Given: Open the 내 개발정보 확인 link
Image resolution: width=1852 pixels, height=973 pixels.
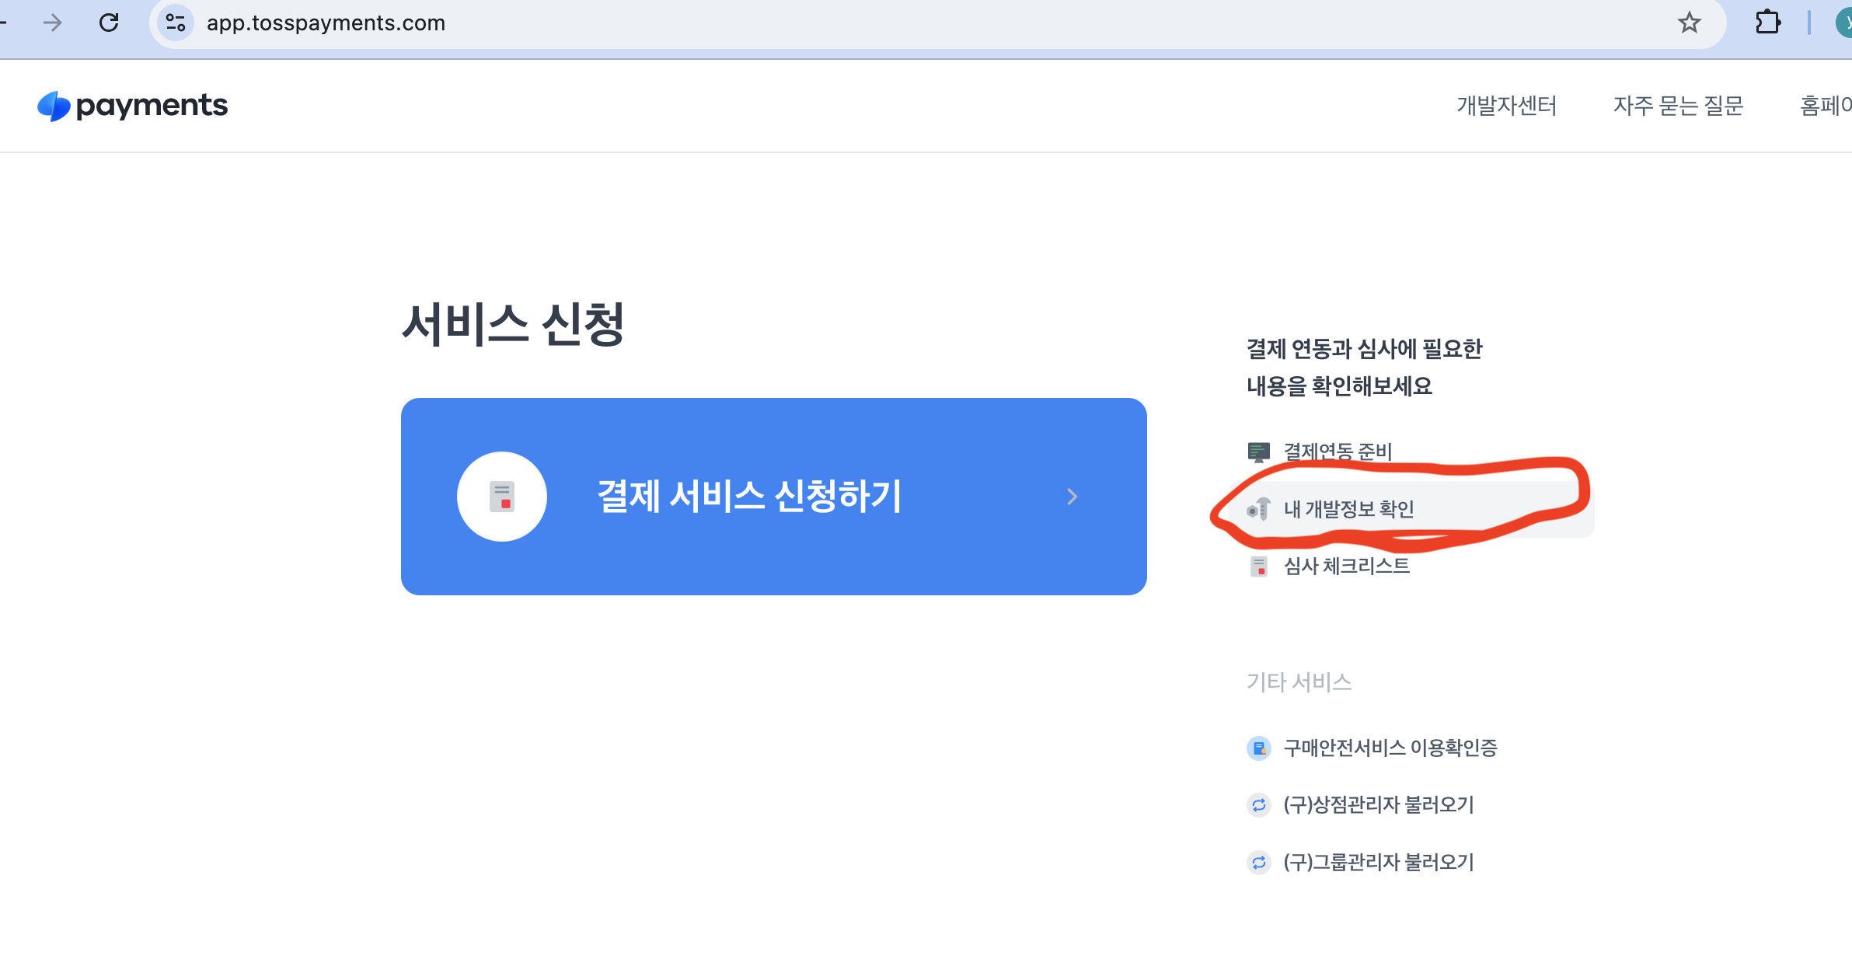Looking at the screenshot, I should [x=1348, y=509].
